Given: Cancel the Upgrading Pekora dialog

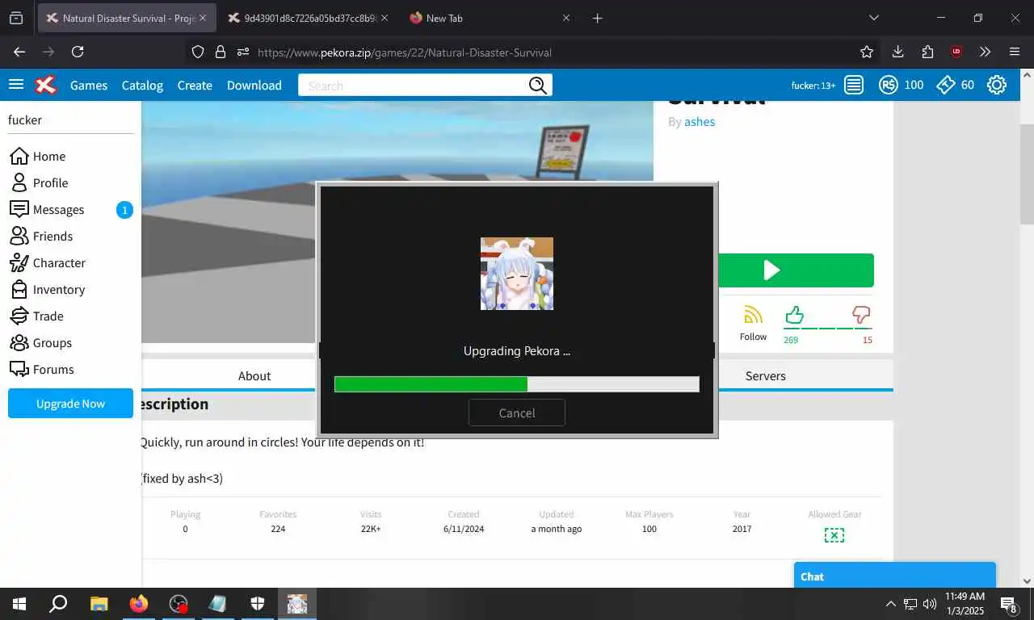Looking at the screenshot, I should [517, 413].
